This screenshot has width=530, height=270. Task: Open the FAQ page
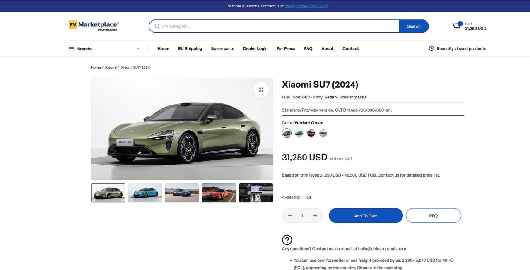point(308,48)
